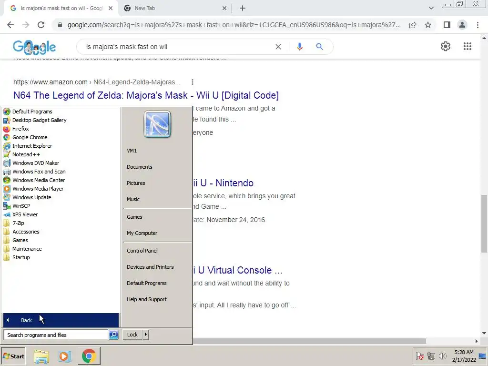This screenshot has height=366, width=488.
Task: Click the volume speaker tray icon
Action: point(442,356)
